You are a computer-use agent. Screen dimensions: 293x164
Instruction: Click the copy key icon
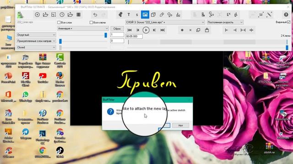[198, 30]
